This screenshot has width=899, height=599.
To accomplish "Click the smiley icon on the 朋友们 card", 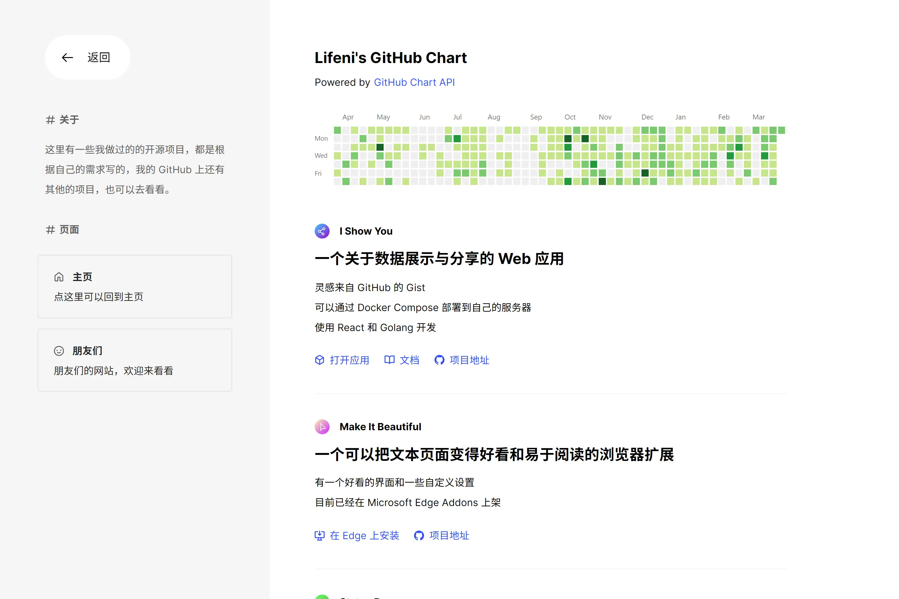I will pyautogui.click(x=59, y=350).
